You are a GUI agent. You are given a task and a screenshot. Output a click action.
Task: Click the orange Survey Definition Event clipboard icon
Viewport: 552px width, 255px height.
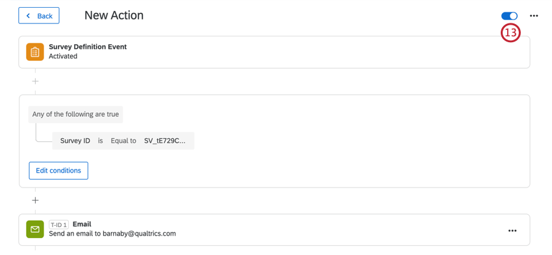35,52
